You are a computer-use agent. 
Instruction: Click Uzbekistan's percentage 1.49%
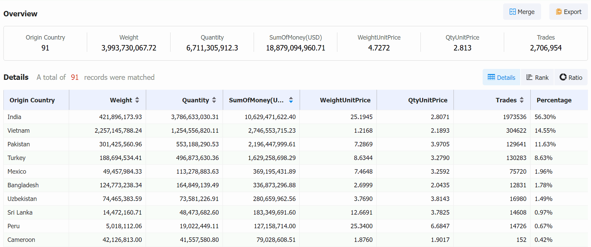tap(543, 199)
